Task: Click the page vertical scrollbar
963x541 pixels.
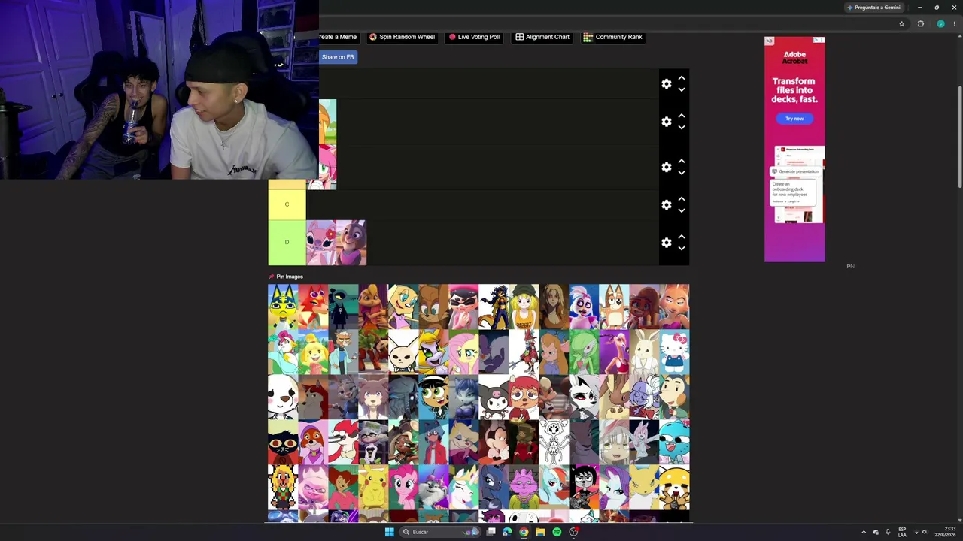Action: tap(959, 135)
